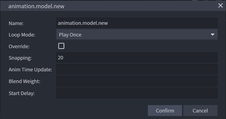Click the Loop Mode dropdown arrow

(x=213, y=35)
